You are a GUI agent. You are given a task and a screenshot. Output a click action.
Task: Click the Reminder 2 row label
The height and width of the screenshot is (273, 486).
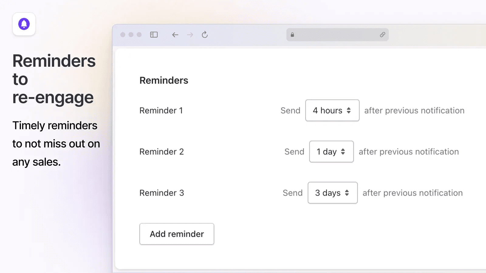[162, 152]
